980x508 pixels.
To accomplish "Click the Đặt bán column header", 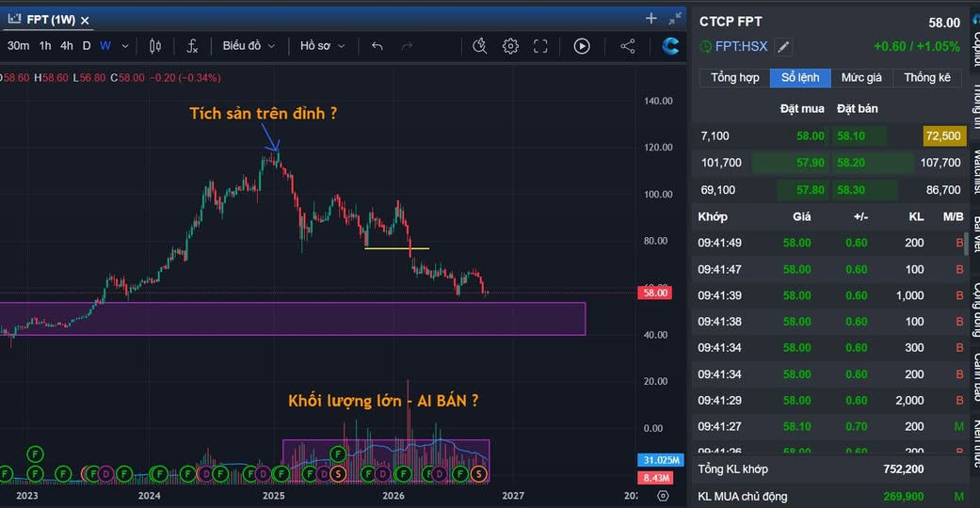I will click(x=858, y=109).
